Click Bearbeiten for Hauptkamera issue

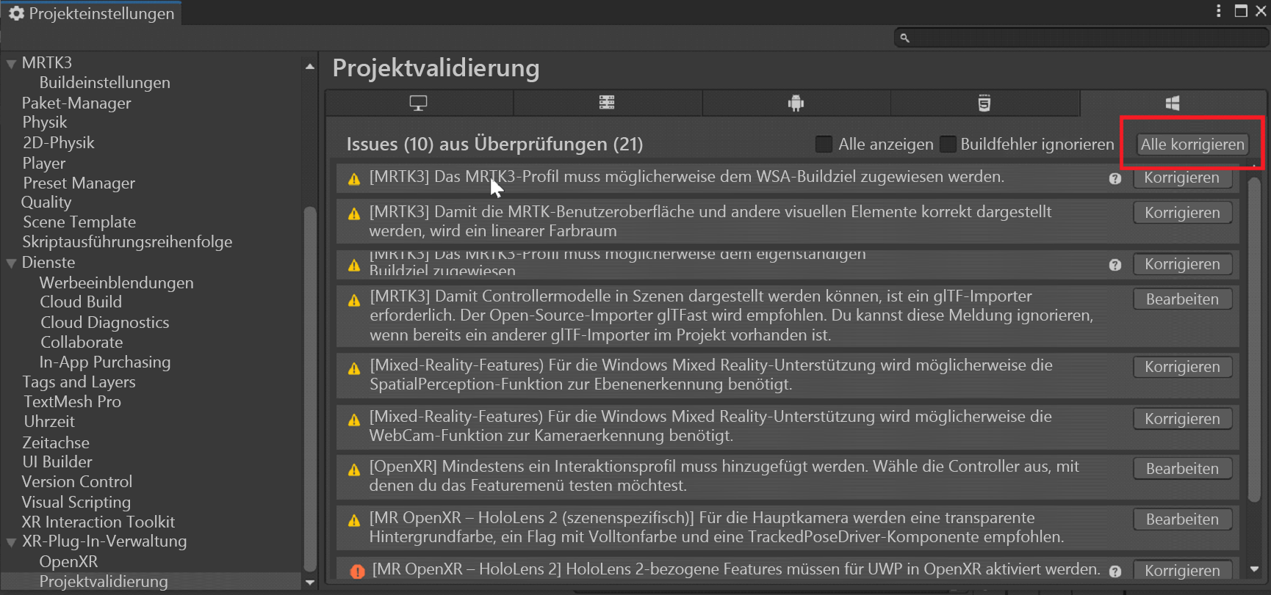1182,519
